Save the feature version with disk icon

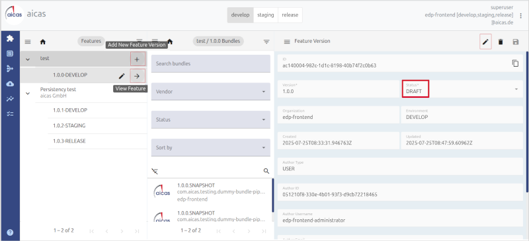(516, 42)
